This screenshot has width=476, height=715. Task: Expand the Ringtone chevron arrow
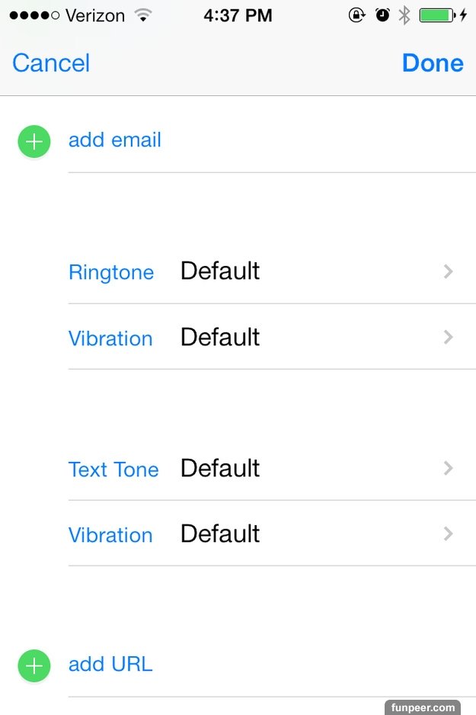[449, 271]
